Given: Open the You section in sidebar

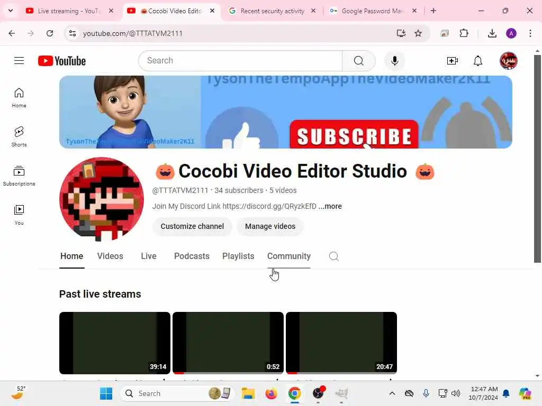Looking at the screenshot, I should pos(19,215).
